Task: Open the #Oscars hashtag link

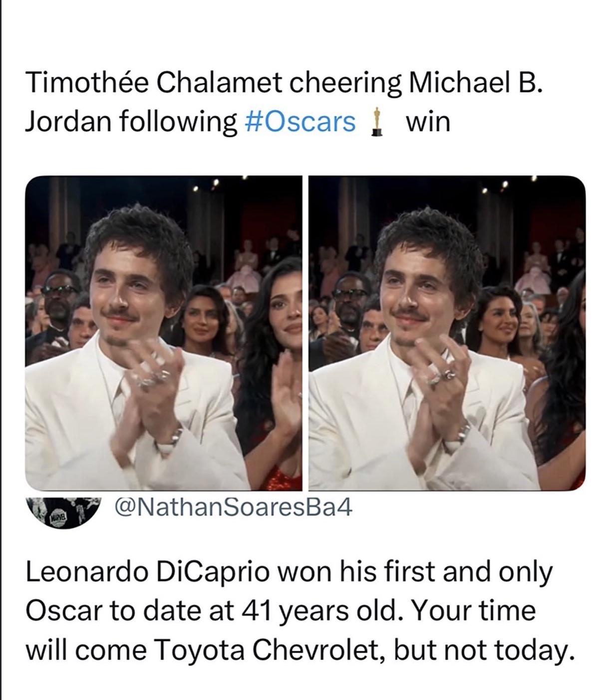Action: click(x=301, y=121)
